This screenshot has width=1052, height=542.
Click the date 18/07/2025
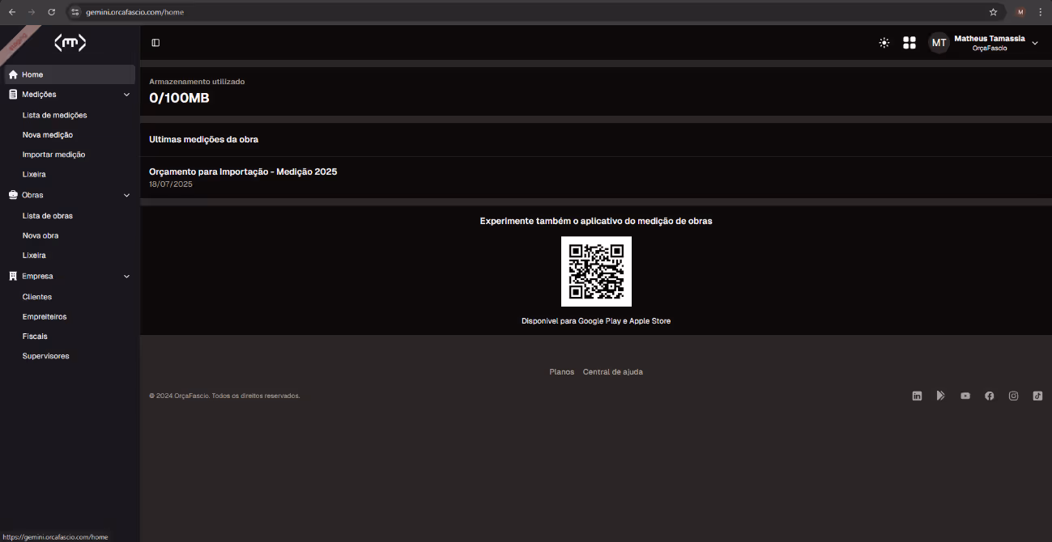[x=171, y=184]
